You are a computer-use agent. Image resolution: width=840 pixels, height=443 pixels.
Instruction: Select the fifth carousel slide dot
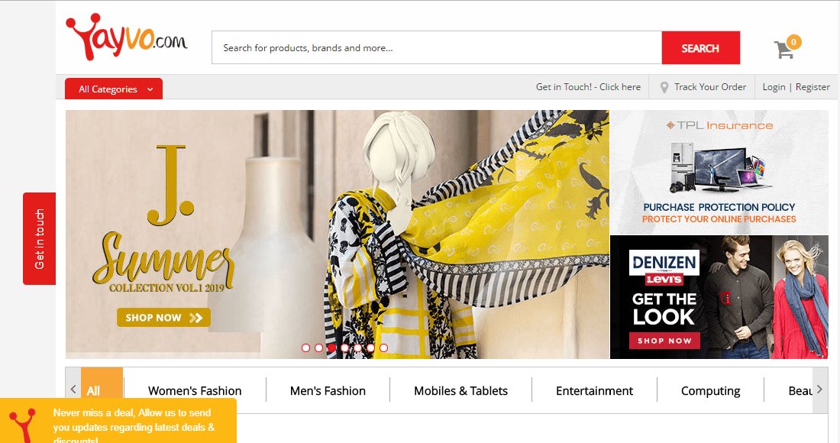(x=357, y=348)
